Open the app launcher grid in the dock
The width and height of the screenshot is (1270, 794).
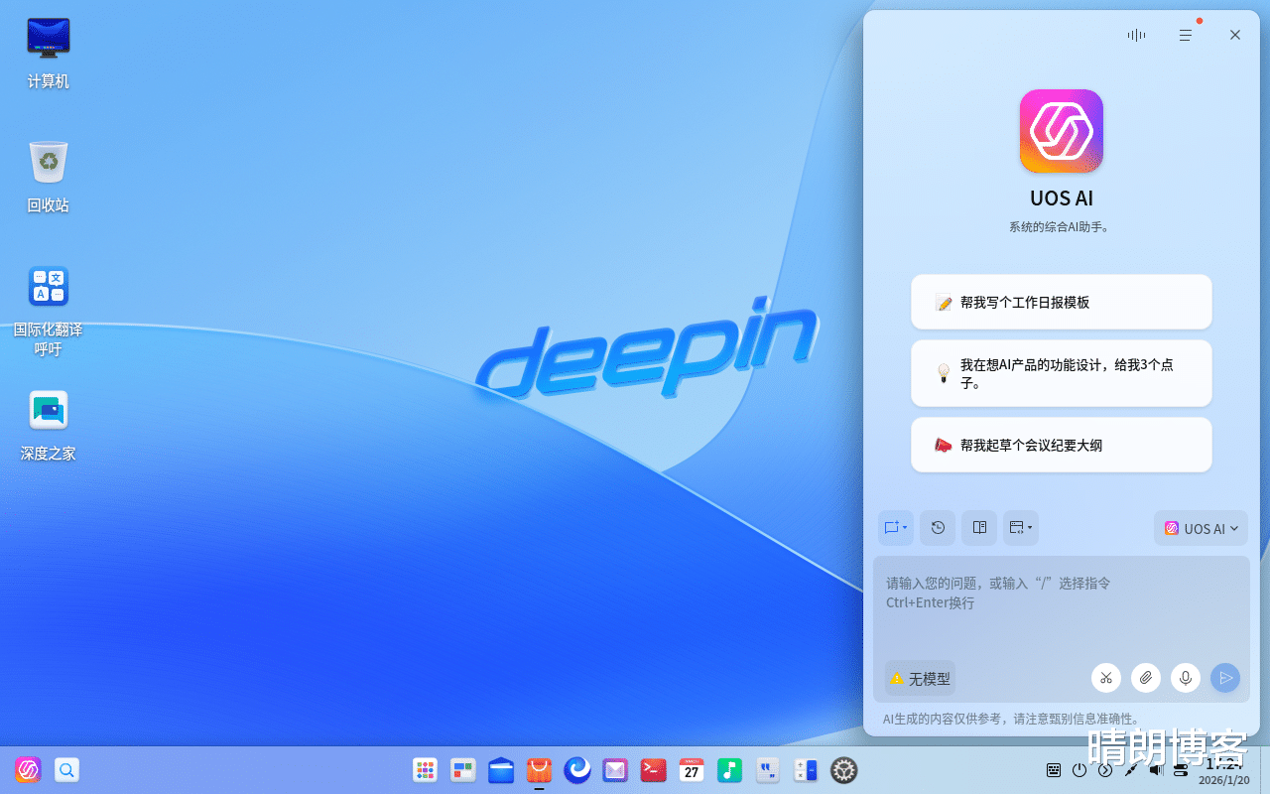pos(425,769)
